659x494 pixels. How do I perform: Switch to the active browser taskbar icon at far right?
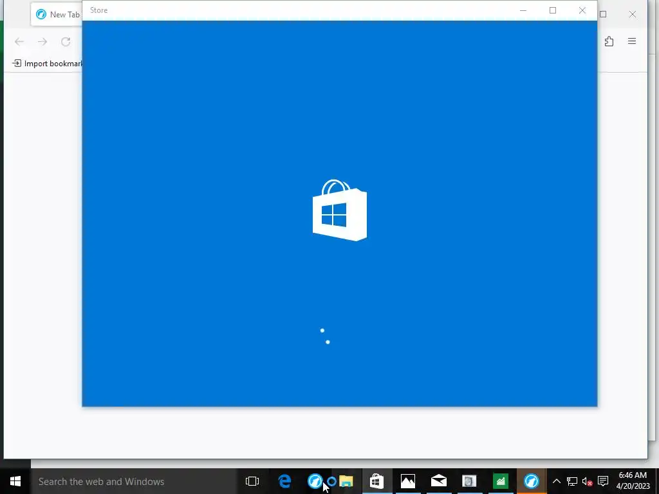(x=531, y=481)
